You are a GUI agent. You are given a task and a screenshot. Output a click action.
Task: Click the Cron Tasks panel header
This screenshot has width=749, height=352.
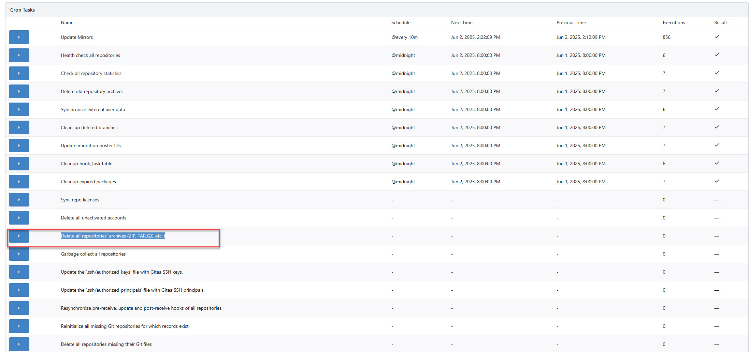(23, 10)
